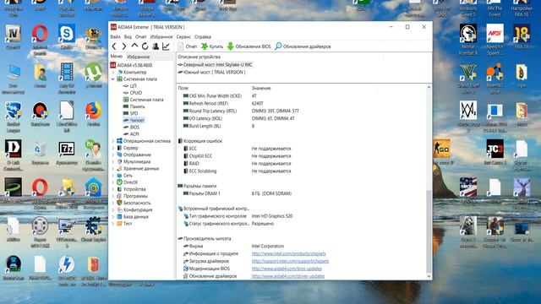Open the Need for Speed desktop icon
The width and height of the screenshot is (541, 304).
point(495,40)
